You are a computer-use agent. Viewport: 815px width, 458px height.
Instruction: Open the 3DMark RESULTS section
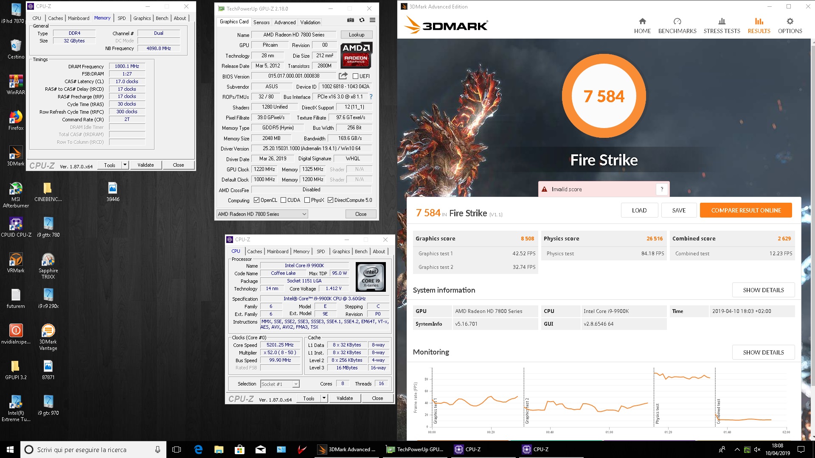(x=759, y=26)
